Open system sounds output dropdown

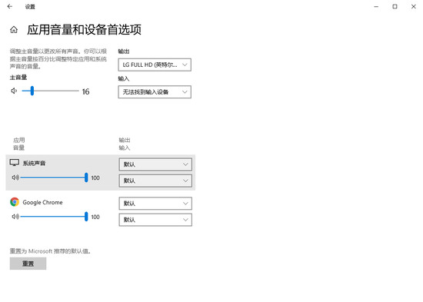point(155,164)
